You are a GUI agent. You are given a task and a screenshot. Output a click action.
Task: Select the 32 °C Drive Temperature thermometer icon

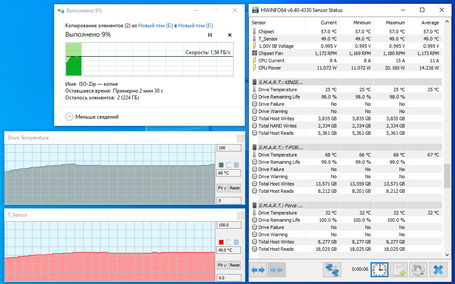pos(255,213)
